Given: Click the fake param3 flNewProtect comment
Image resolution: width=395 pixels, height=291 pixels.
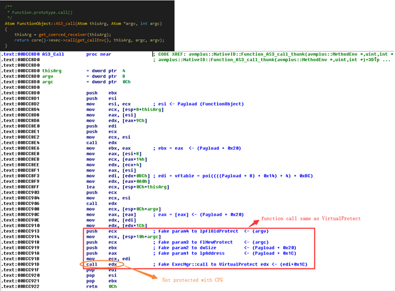Looking at the screenshot, I should pyautogui.click(x=211, y=242).
